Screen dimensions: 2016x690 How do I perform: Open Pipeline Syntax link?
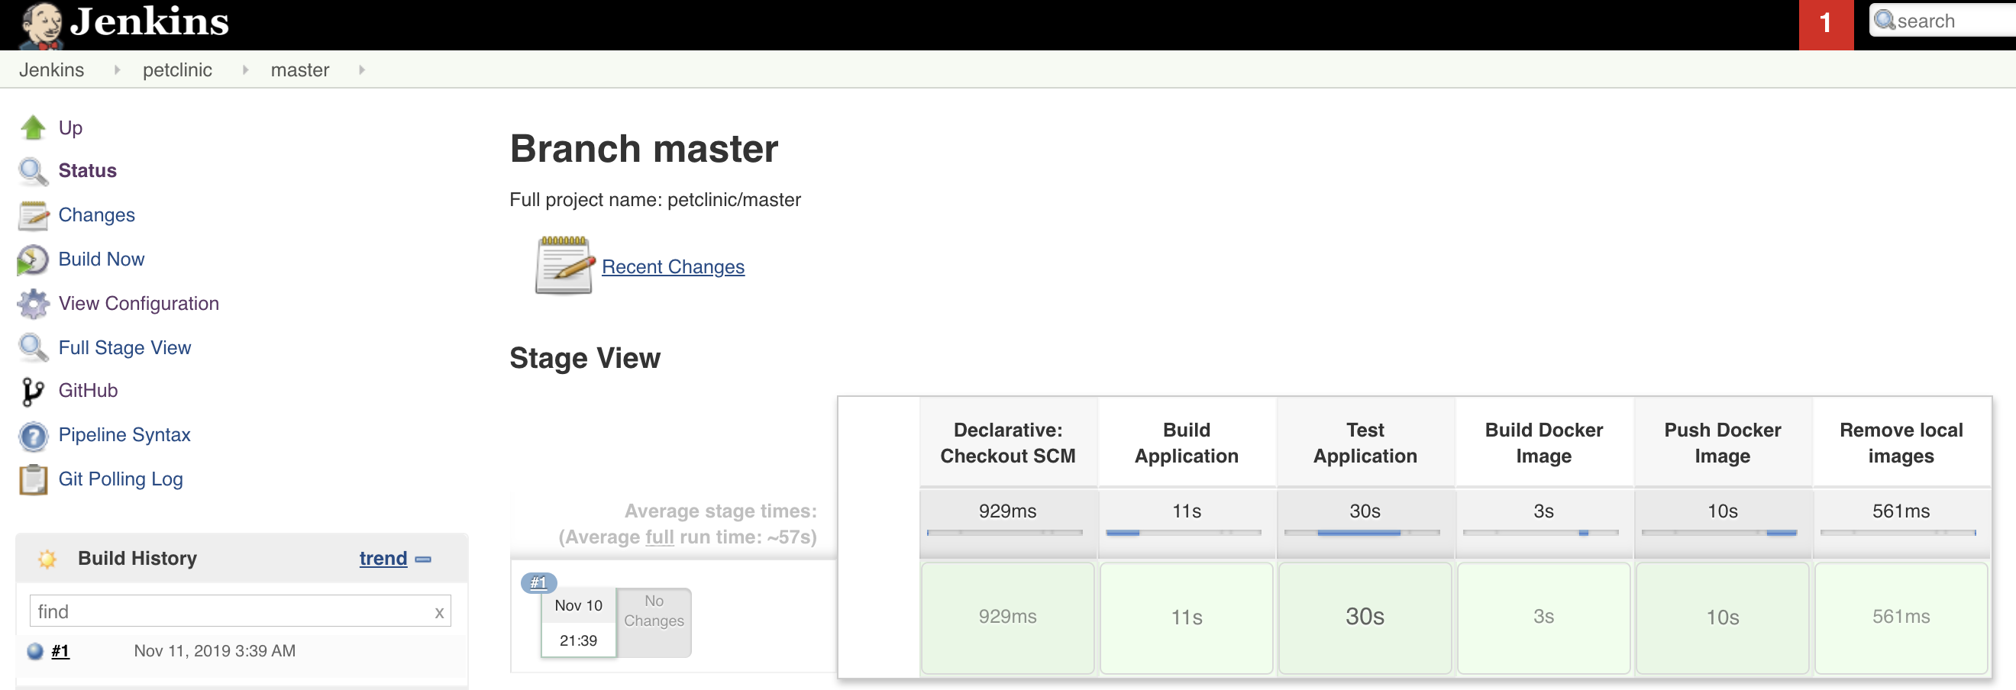coord(124,435)
